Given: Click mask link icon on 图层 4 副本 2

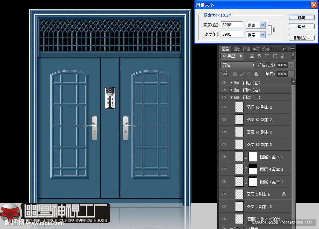Looking at the screenshot, I should [246, 169].
